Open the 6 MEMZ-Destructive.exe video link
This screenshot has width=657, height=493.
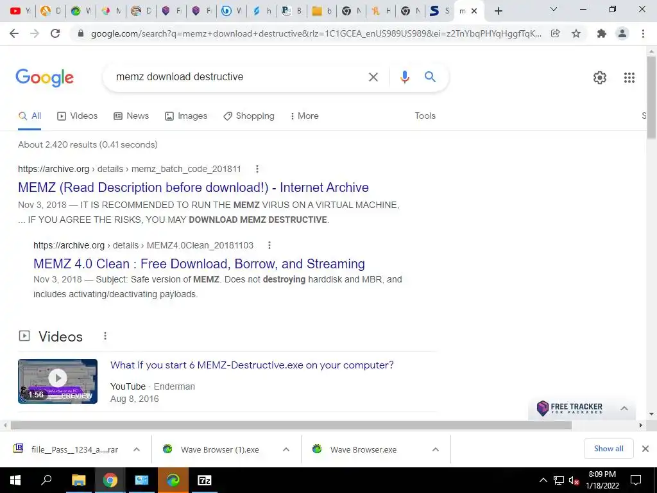252,365
